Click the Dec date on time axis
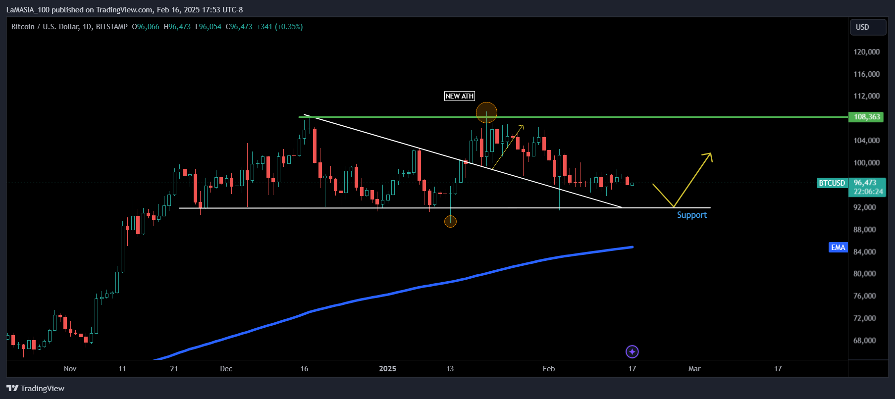Screen dimensions: 895x399 (x=226, y=369)
